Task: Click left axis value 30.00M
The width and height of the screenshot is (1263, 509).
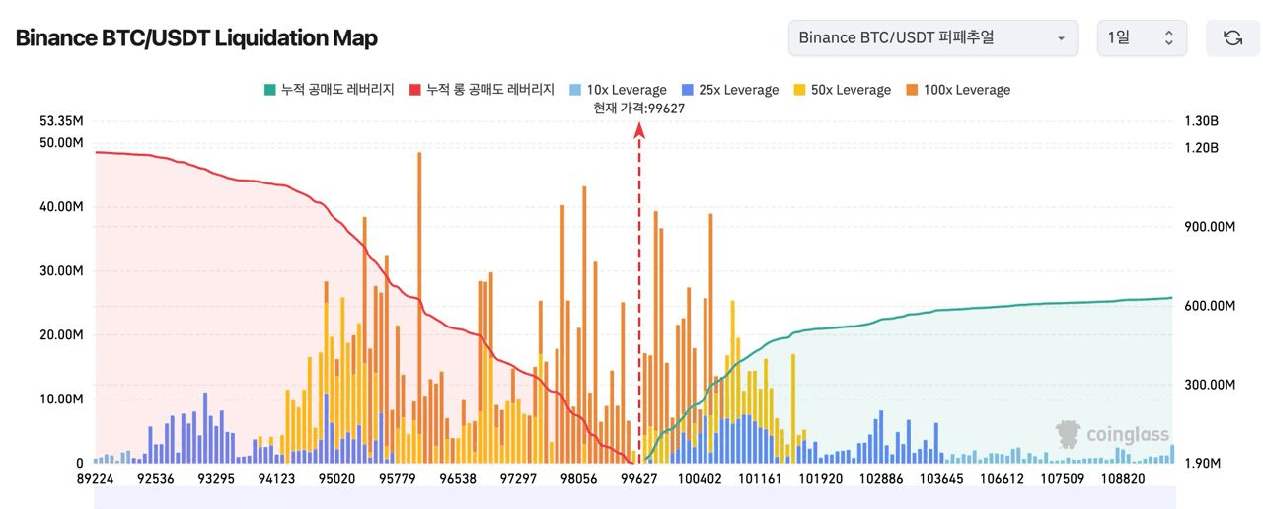Action: click(61, 271)
